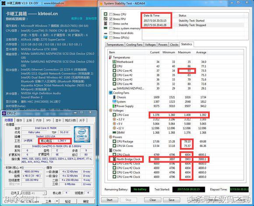Switch to the Powers tab

[x=163, y=45]
